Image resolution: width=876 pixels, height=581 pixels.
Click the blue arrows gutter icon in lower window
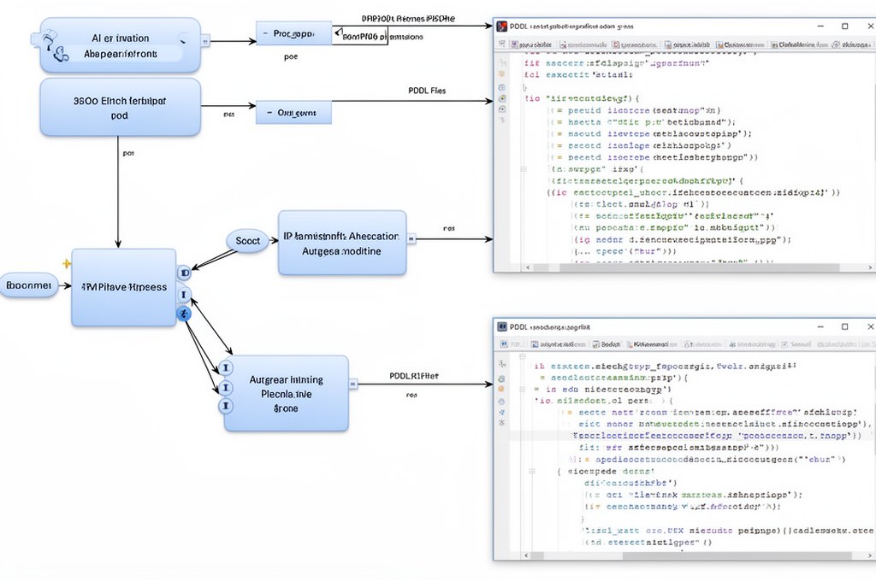tap(501, 412)
